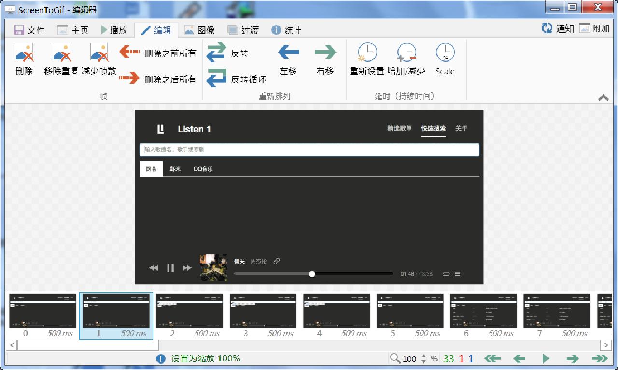Play the animation preview
Screen dimensions: 618x370
click(x=546, y=358)
